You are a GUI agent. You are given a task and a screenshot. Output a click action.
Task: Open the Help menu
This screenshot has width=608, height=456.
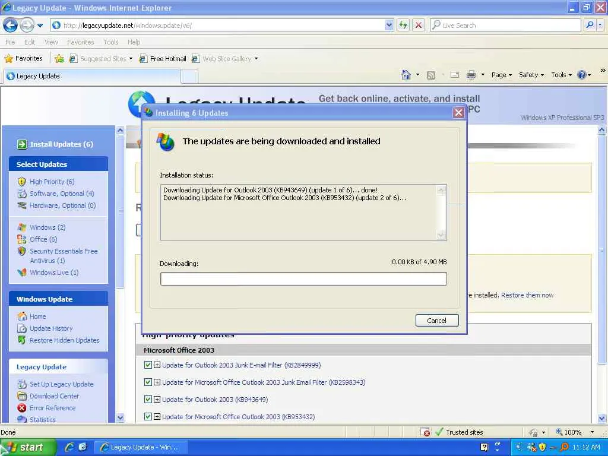coord(134,42)
